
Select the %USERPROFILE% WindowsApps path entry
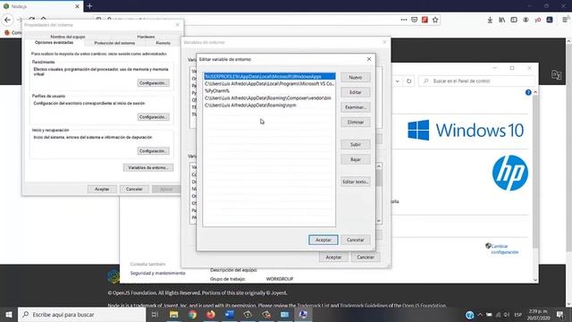(269, 76)
